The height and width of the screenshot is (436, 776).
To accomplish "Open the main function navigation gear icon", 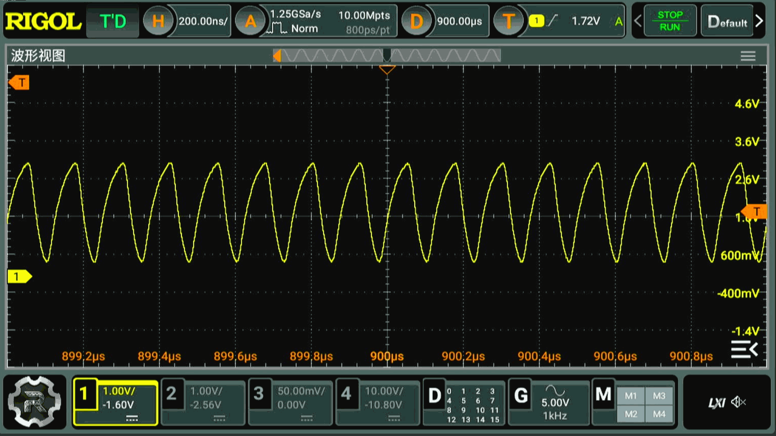I will tap(35, 401).
